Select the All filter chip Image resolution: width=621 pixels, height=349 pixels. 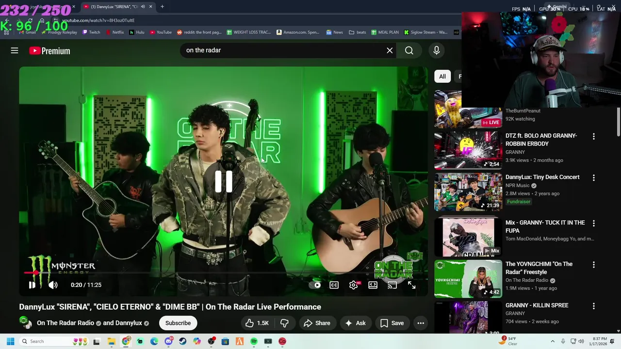click(x=442, y=77)
